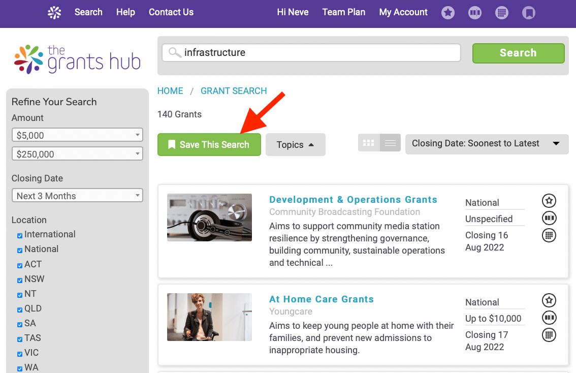The image size is (576, 373).
Task: Click the infrastructure search input field
Action: [311, 52]
